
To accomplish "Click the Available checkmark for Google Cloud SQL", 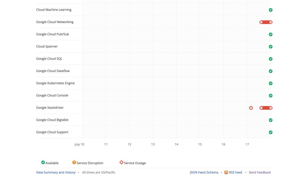I will (270, 59).
